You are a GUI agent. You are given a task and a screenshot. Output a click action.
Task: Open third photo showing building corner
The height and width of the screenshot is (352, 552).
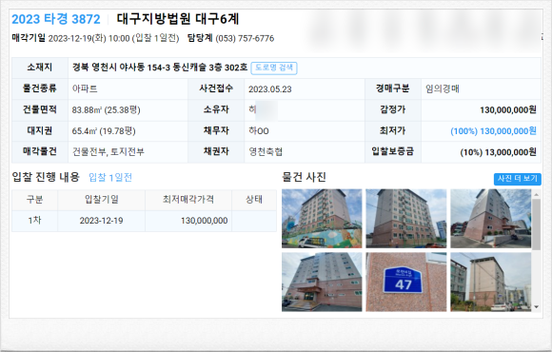(491, 218)
